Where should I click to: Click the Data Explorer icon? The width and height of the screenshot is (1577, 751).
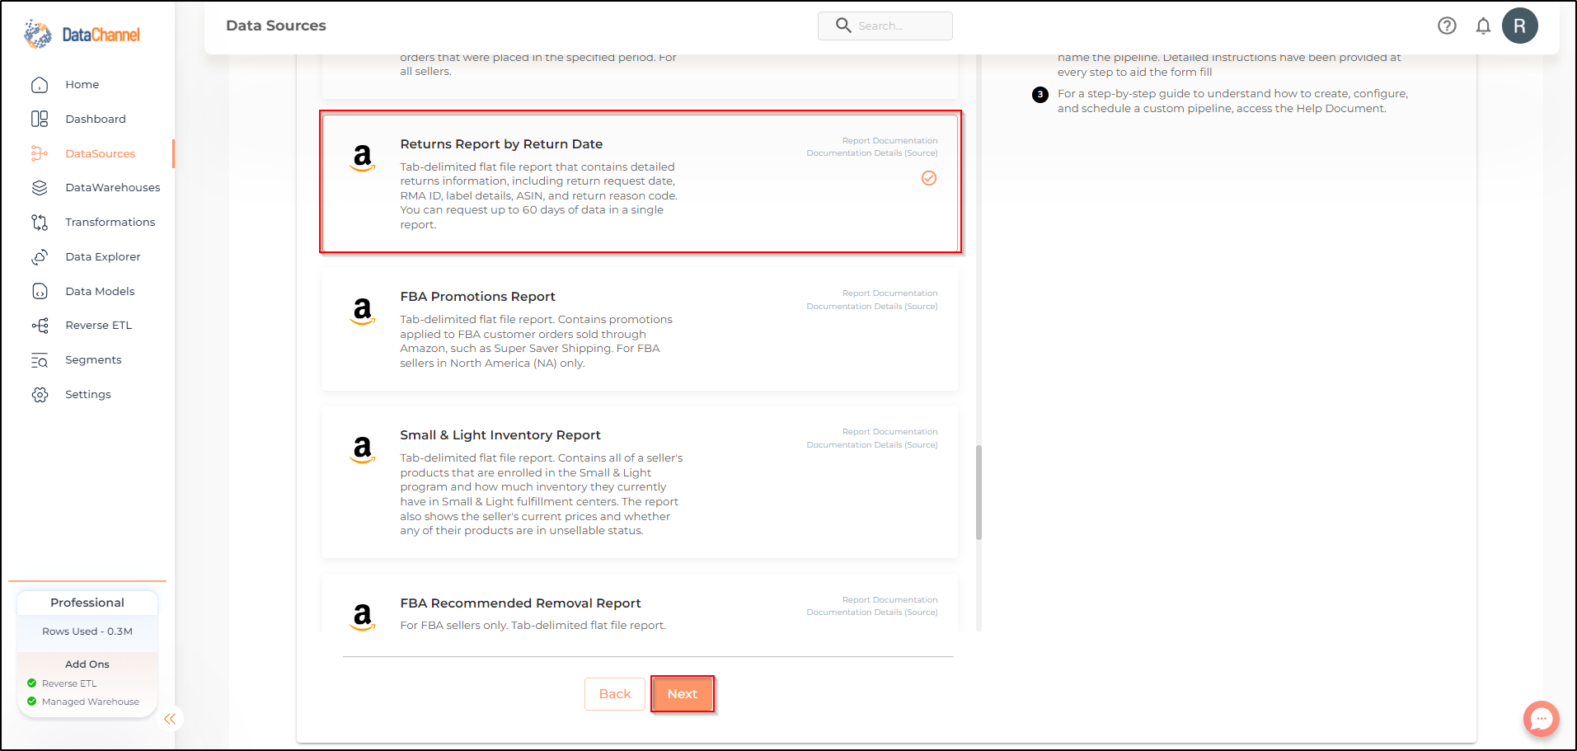pos(40,257)
